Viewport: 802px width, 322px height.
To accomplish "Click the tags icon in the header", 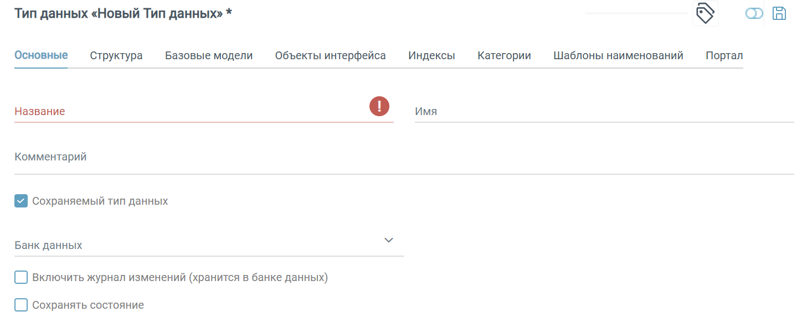I will (705, 13).
